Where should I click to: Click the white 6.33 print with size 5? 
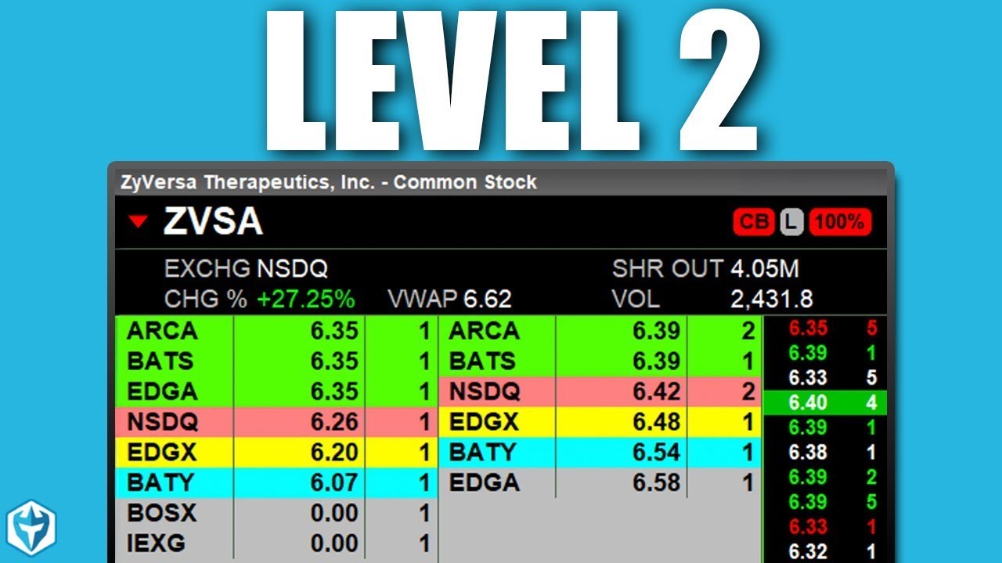(x=825, y=378)
